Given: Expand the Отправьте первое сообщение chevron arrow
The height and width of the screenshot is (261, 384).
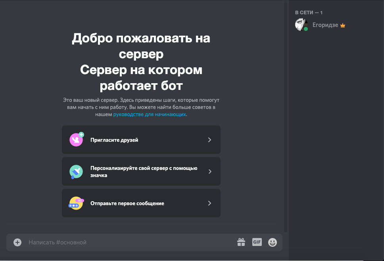Looking at the screenshot, I should click(x=209, y=203).
